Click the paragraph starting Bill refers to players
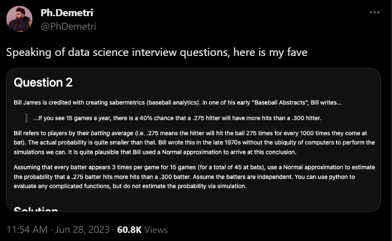Screen dimensions: 392x241 (194, 143)
